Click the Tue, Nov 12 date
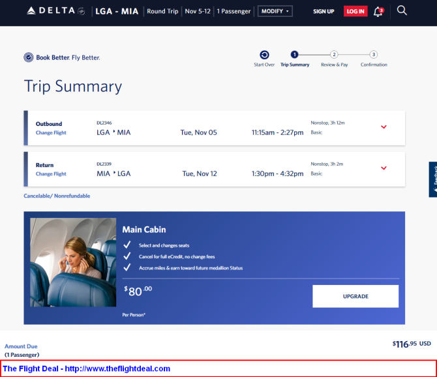437x377 pixels. tap(200, 174)
